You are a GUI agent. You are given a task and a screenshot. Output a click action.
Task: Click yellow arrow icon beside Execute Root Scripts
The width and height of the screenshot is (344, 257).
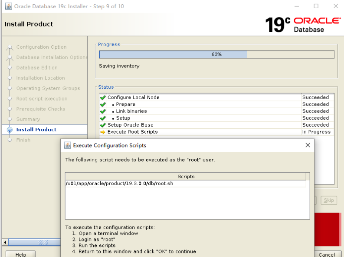(x=103, y=132)
